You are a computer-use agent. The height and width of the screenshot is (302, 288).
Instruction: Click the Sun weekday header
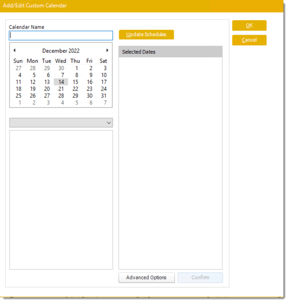coord(18,61)
